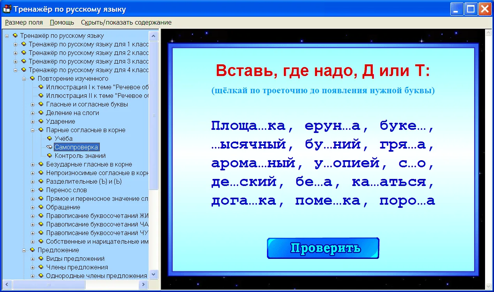Expand the 2 класс trainer node
494x292 pixels.
(16, 53)
